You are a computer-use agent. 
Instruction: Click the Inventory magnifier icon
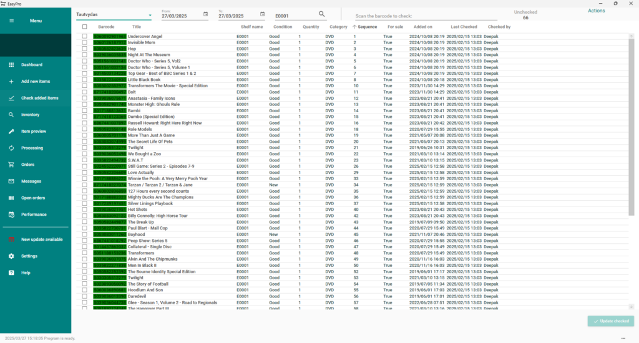pos(11,115)
